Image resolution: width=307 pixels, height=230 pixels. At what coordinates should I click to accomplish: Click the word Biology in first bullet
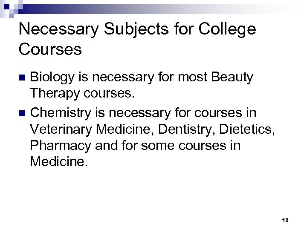click(52, 78)
